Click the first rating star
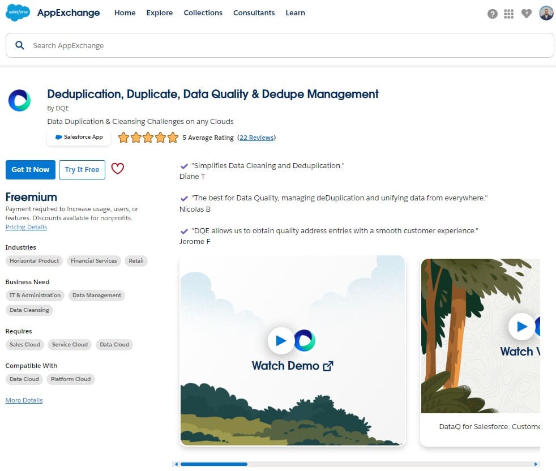The width and height of the screenshot is (556, 471). click(123, 137)
